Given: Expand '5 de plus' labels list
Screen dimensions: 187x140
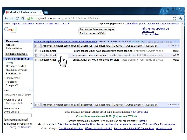Looking at the screenshot, I should (12, 85).
